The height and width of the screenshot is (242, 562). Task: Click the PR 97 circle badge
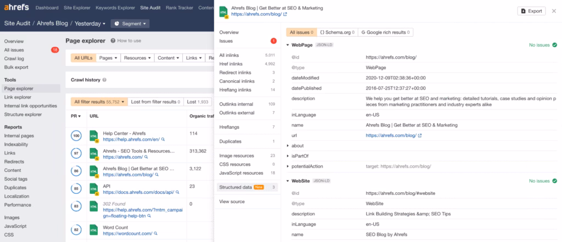coord(75,153)
